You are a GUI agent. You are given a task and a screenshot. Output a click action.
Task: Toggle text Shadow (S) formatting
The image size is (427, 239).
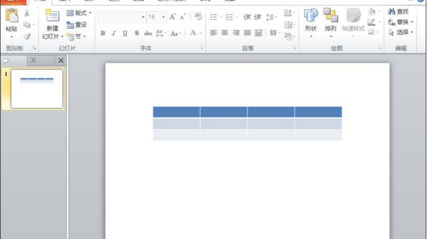click(136, 33)
